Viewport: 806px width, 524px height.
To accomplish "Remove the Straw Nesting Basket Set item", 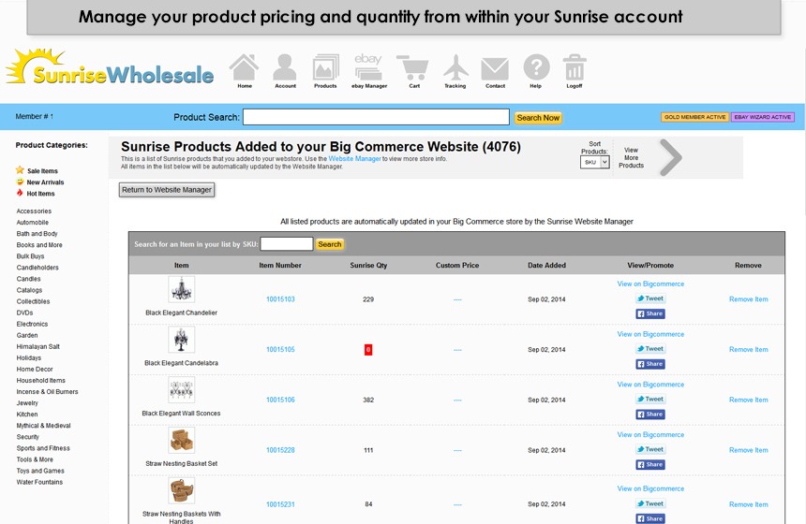I will click(749, 450).
